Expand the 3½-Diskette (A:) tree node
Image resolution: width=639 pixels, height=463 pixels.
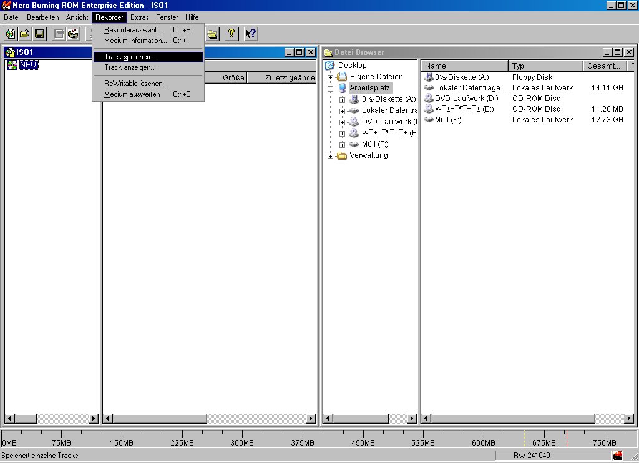click(x=343, y=100)
